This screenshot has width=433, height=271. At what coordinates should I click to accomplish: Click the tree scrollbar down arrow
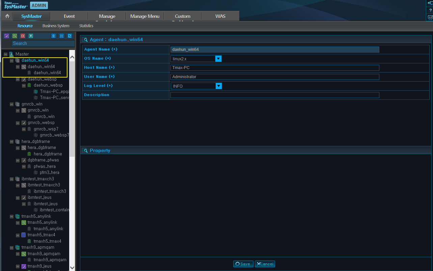click(x=72, y=268)
